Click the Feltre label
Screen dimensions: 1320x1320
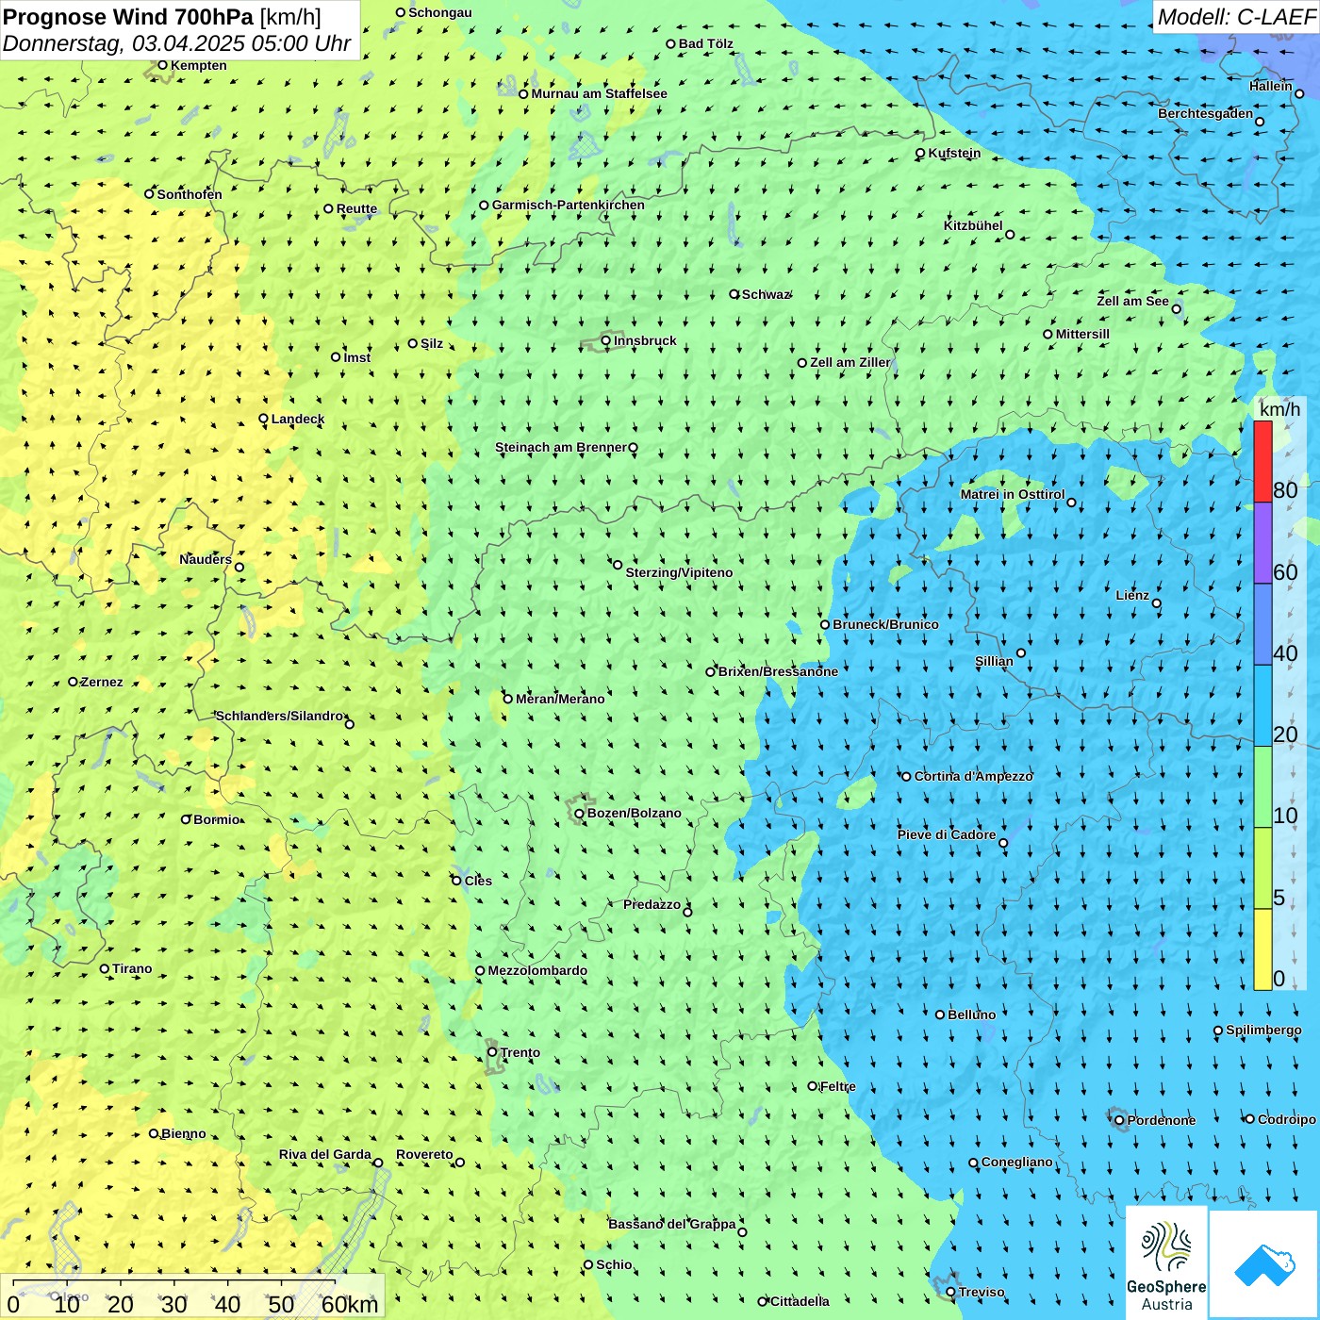pyautogui.click(x=837, y=1086)
